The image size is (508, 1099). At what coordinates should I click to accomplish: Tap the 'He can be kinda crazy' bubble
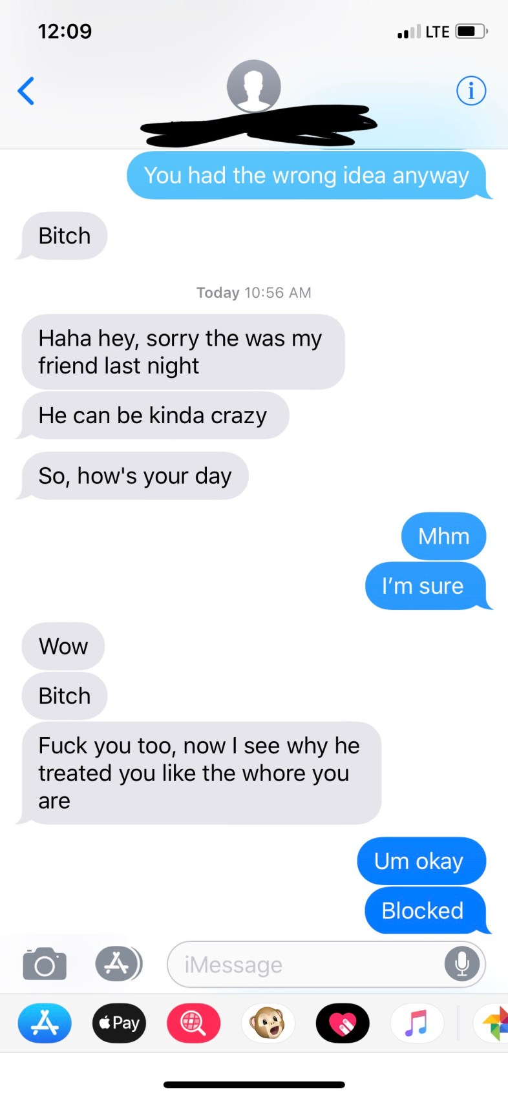coord(154,415)
